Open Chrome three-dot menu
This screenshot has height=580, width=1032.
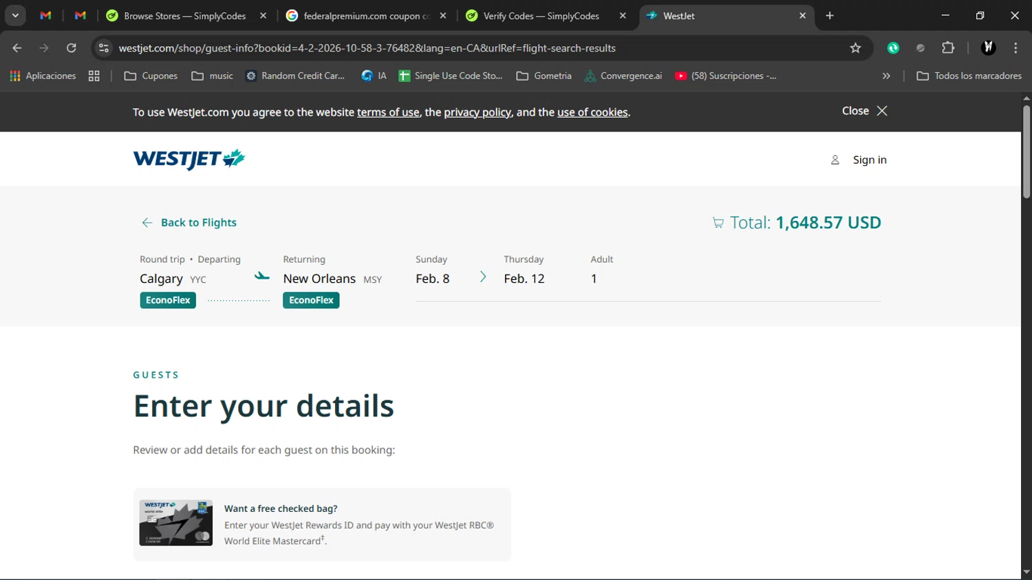point(1015,48)
